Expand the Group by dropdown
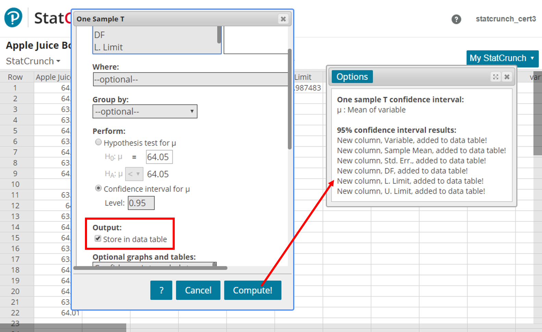Viewport: 542px width, 332px height. pos(145,111)
